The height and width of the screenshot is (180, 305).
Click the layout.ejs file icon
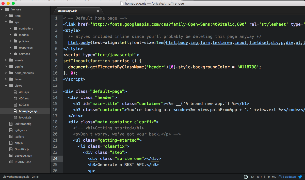pos(15,117)
